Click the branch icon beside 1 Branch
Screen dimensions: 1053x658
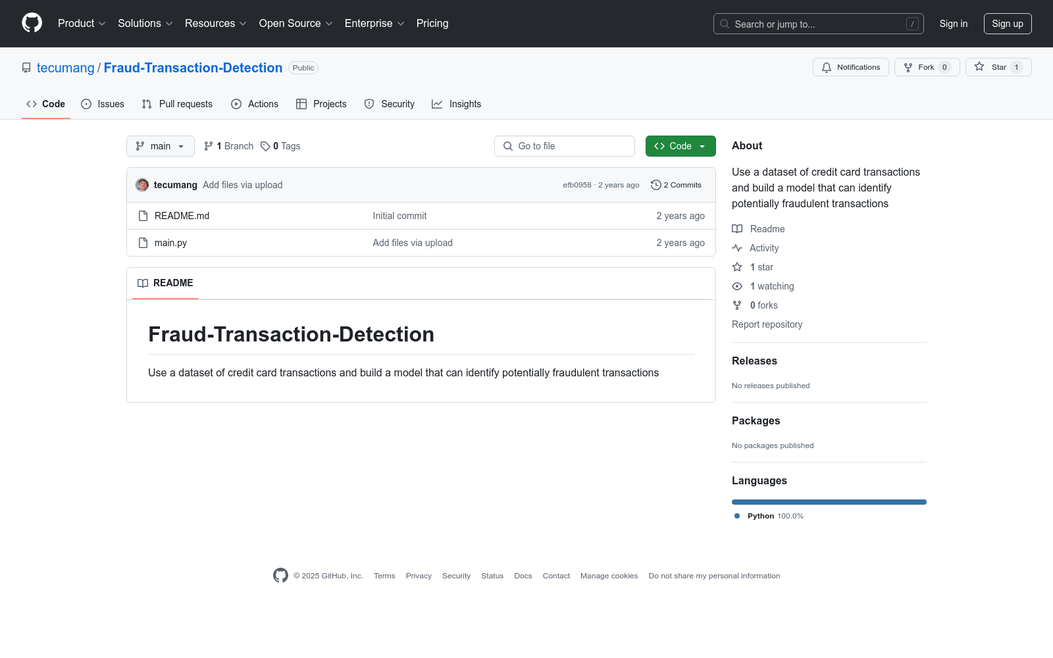pos(209,146)
